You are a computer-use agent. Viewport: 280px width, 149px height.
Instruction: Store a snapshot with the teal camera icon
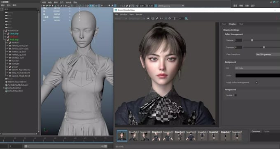(x=186, y=18)
